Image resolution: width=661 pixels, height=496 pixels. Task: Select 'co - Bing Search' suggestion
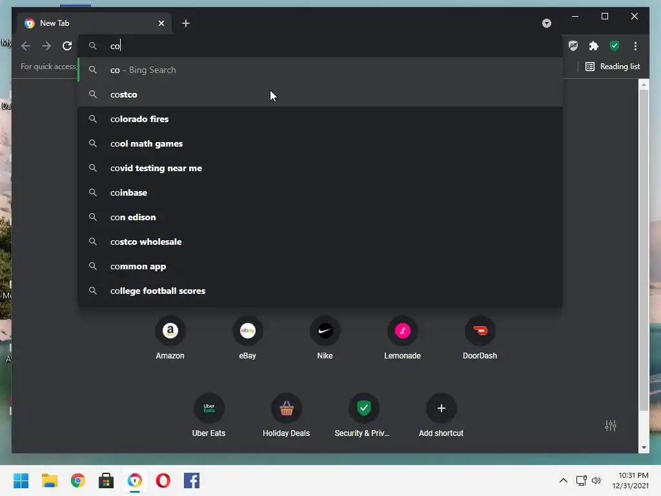point(320,70)
